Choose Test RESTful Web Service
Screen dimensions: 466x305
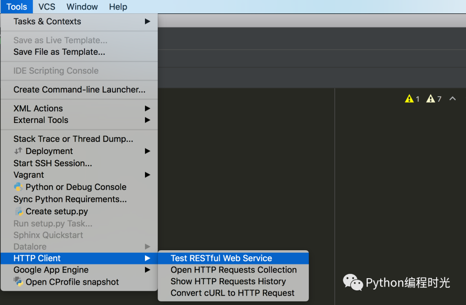[233, 258]
